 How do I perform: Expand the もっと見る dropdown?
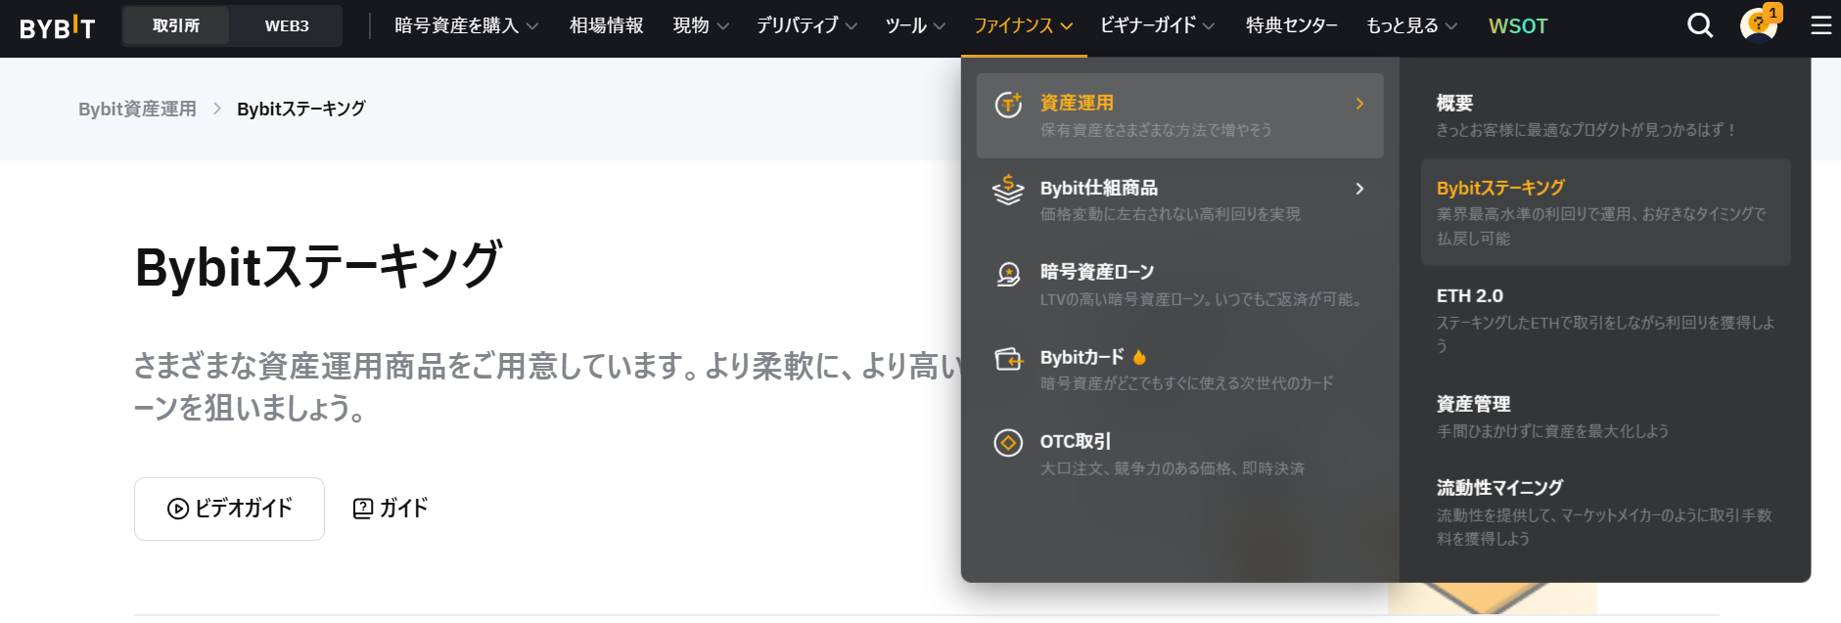(x=1411, y=25)
